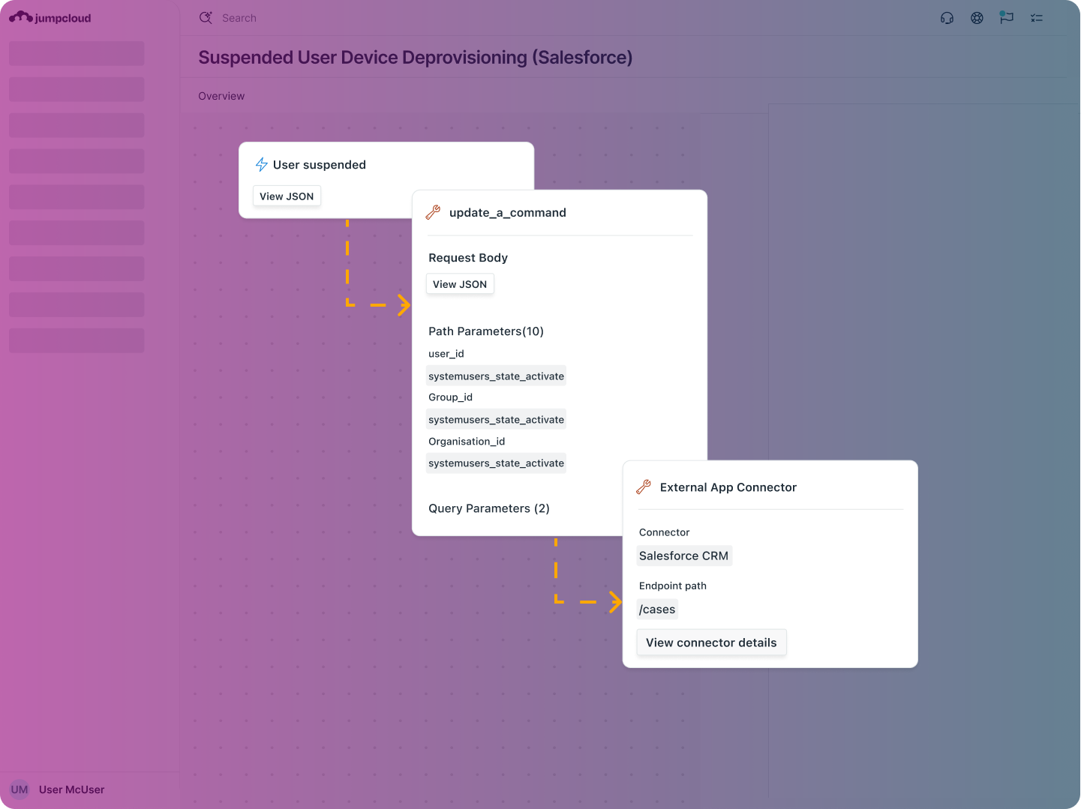The width and height of the screenshot is (1081, 809).
Task: Open the headset support icon
Action: pos(947,18)
